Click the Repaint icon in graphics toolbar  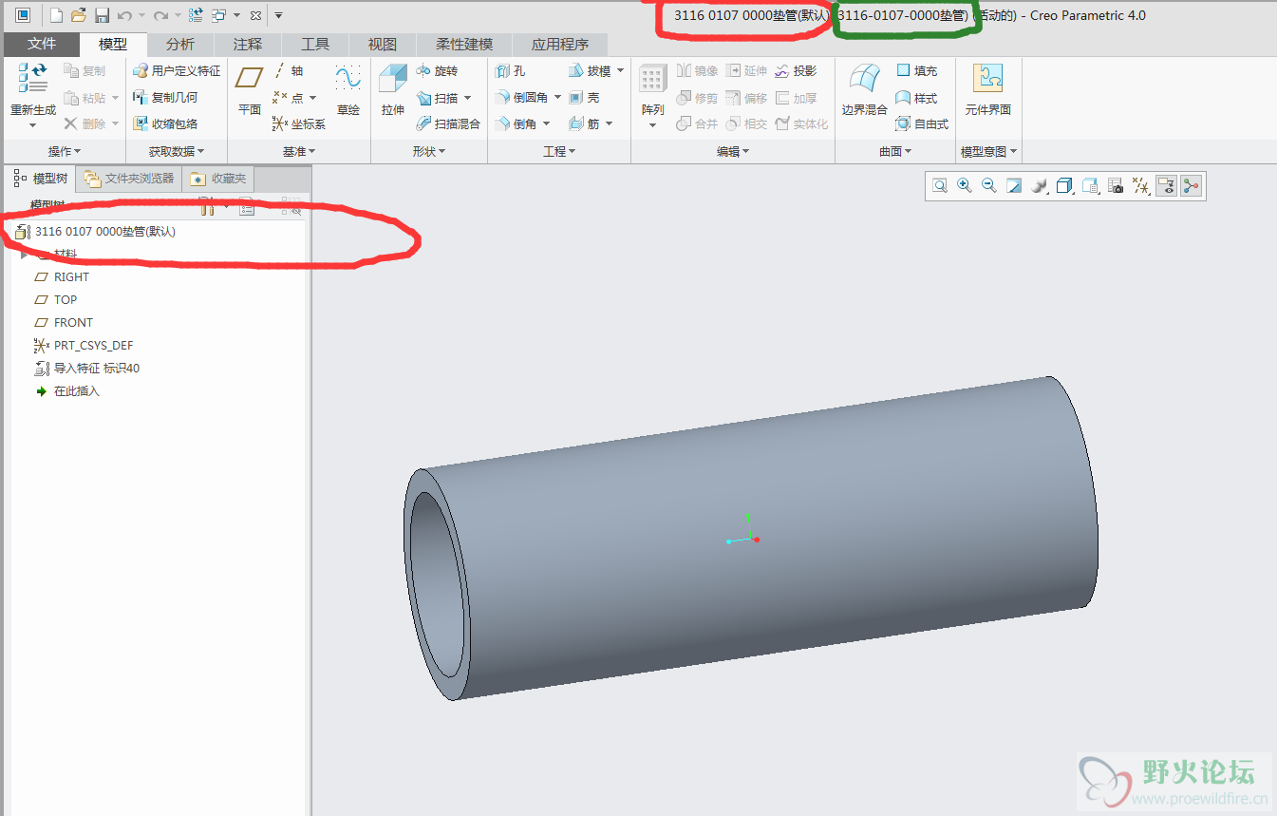[x=1014, y=186]
